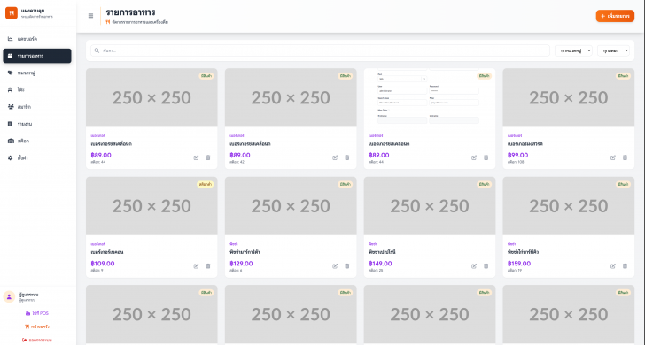Screen dimensions: 645x345
Task: Open the kitchen screen link หน้าจอครัว
Action: [37, 326]
